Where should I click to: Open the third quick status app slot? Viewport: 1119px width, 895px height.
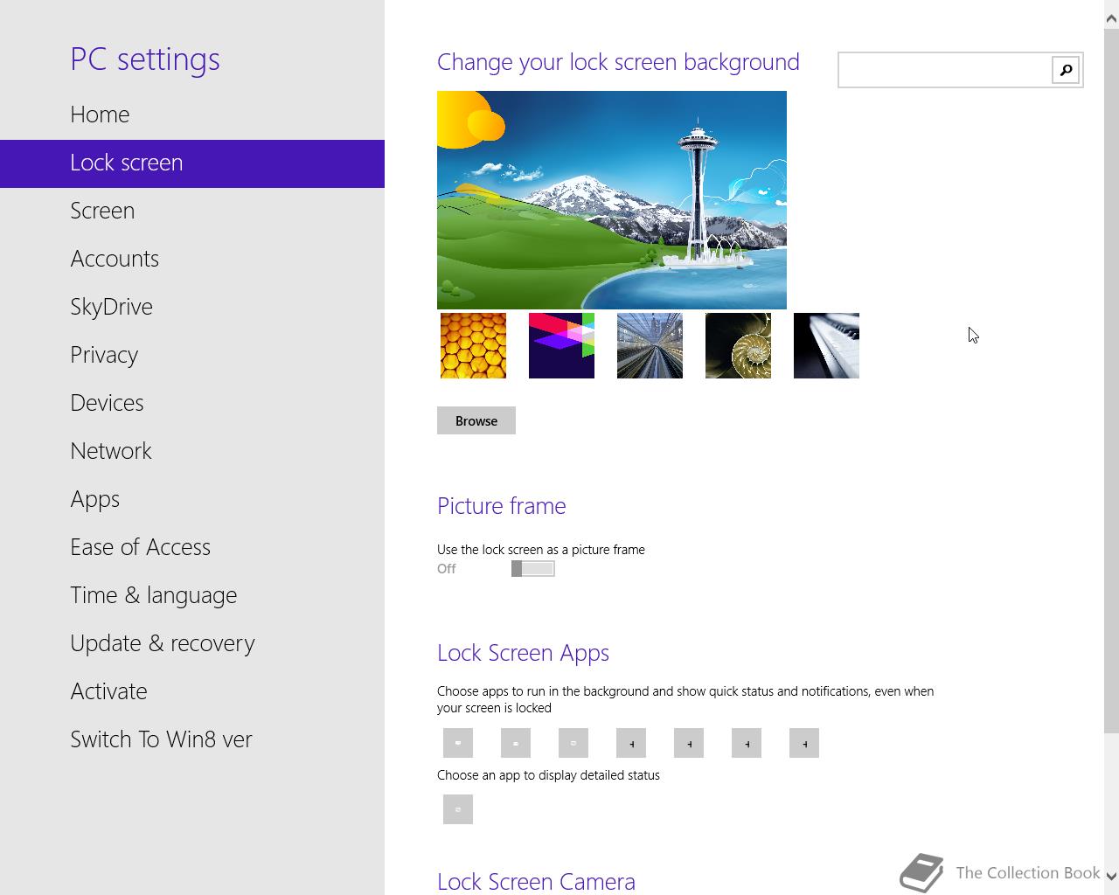573,743
